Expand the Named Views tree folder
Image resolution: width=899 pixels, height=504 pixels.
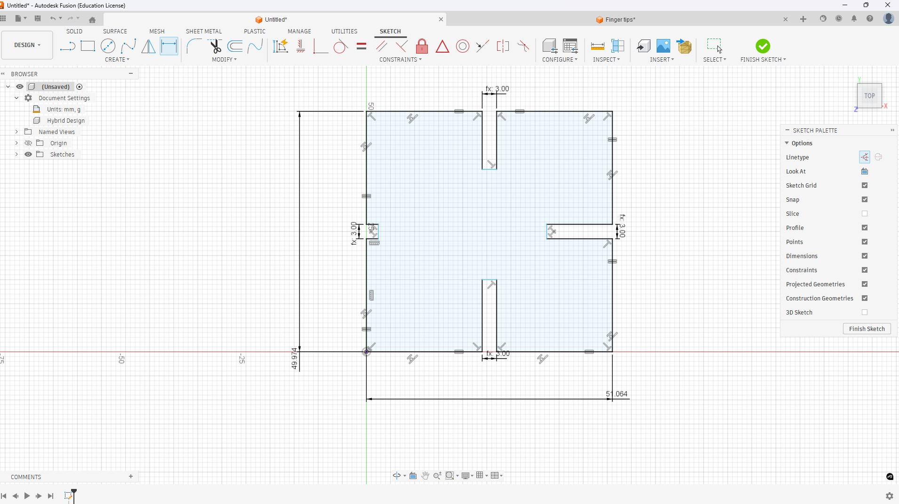click(16, 132)
